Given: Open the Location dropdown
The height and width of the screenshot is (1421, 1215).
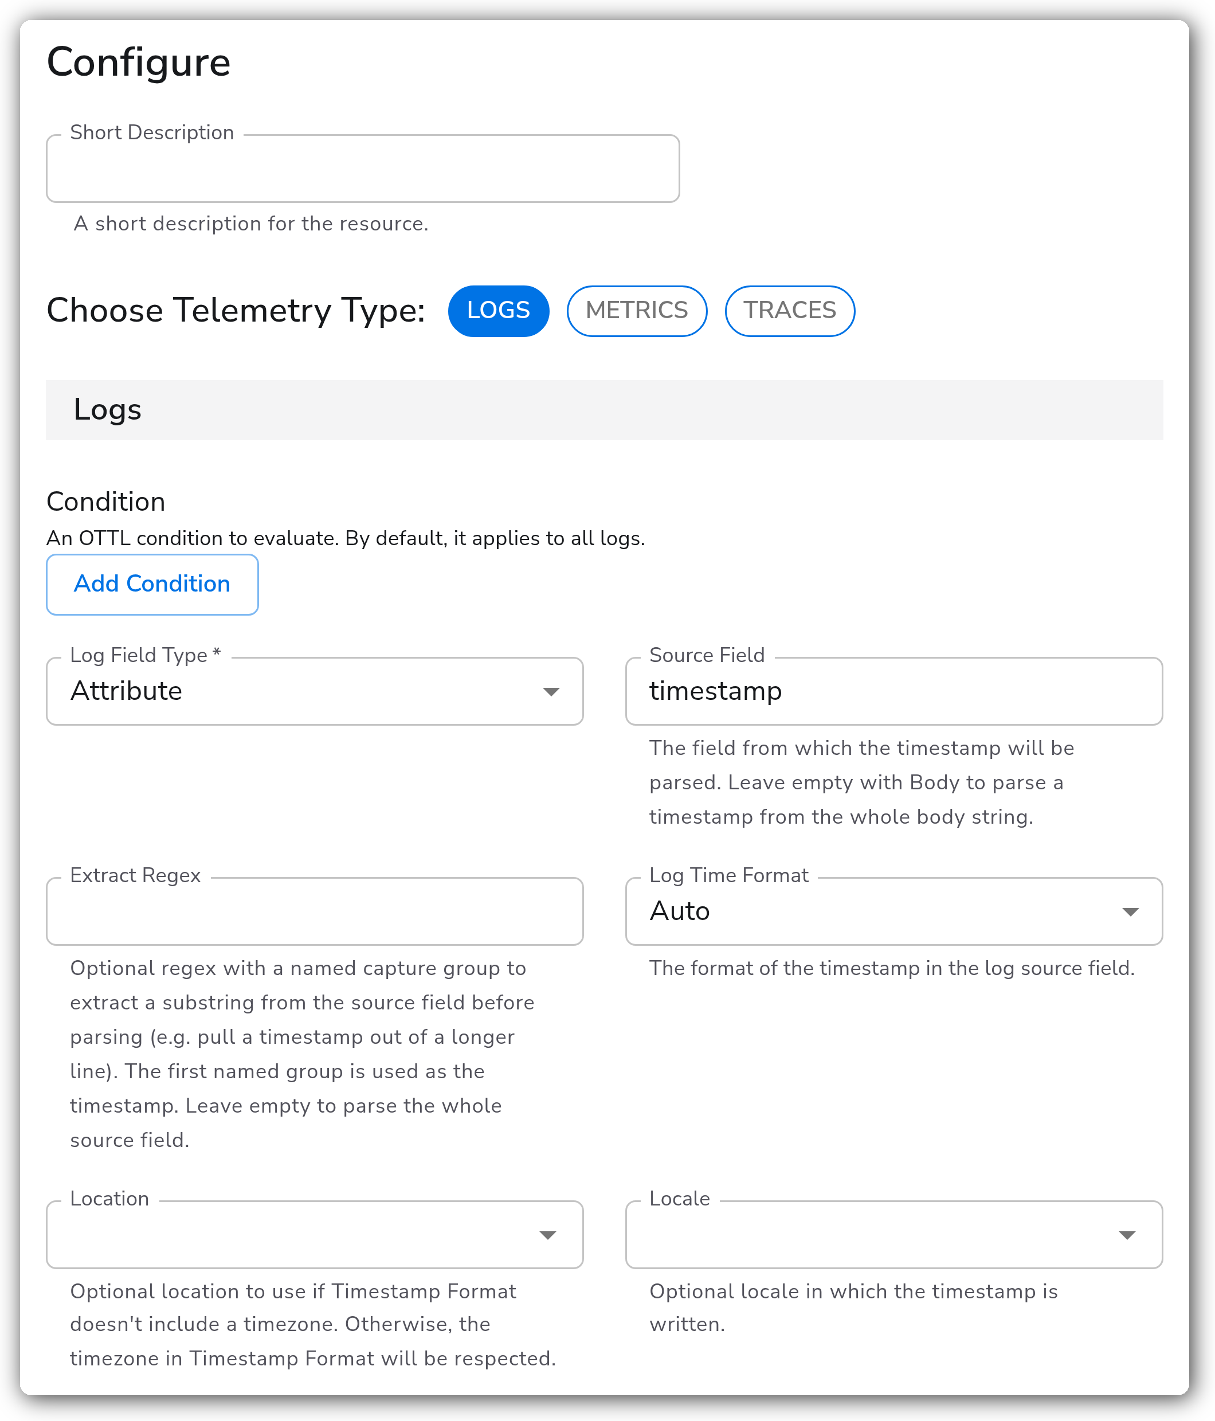Looking at the screenshot, I should click(x=315, y=1235).
